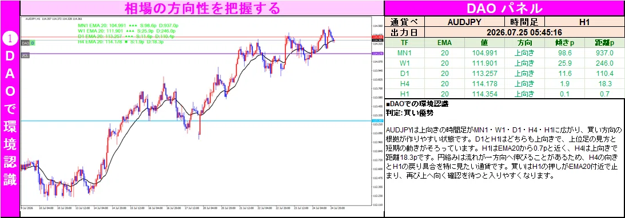Image resolution: width=625 pixels, height=218 pixels.
Task: Click distance value 0.7 in the H1 row
Action: 604,94
